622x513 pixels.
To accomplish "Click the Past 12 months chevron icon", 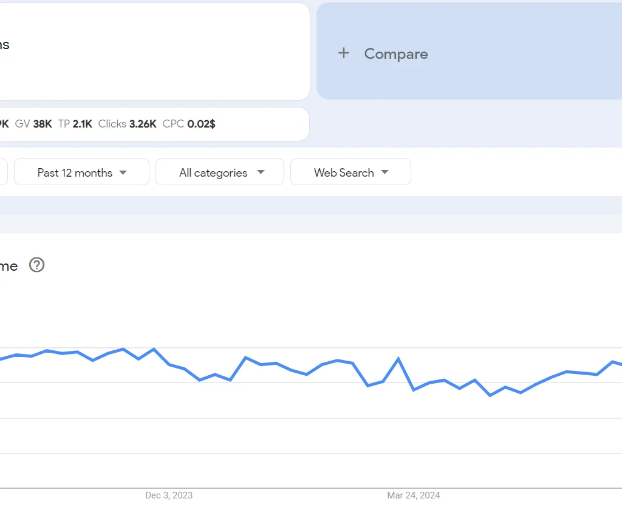I will [124, 172].
